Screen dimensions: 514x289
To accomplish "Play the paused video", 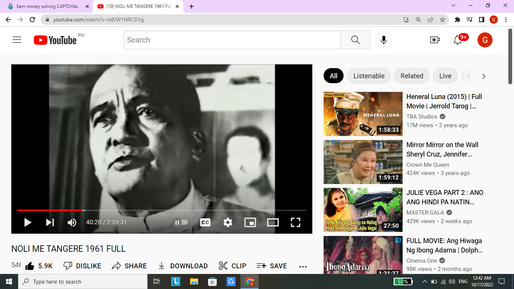I will click(x=27, y=222).
